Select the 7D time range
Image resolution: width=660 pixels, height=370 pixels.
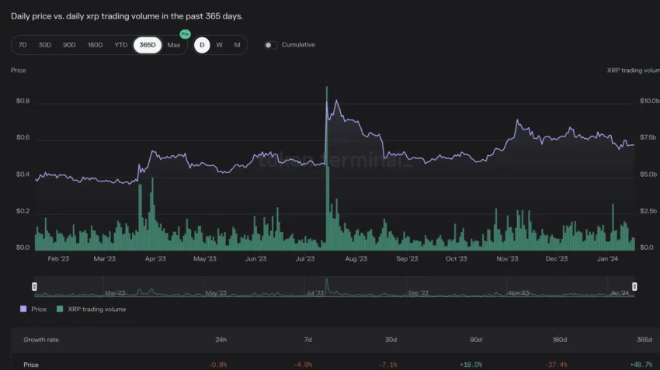tap(23, 45)
